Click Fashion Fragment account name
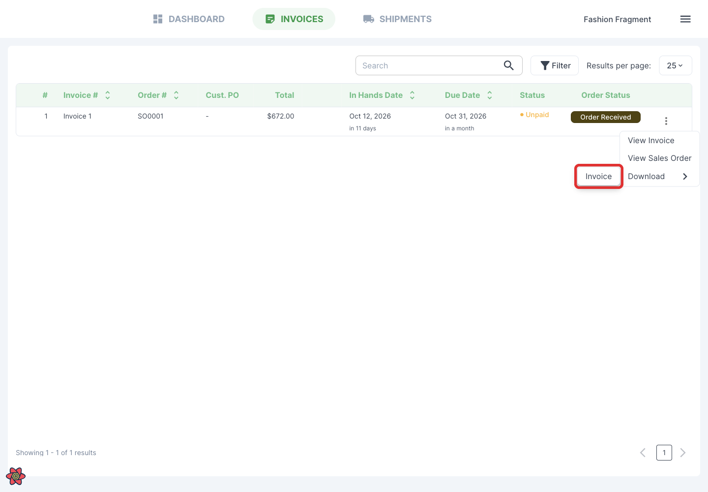Image resolution: width=708 pixels, height=492 pixels. click(617, 19)
